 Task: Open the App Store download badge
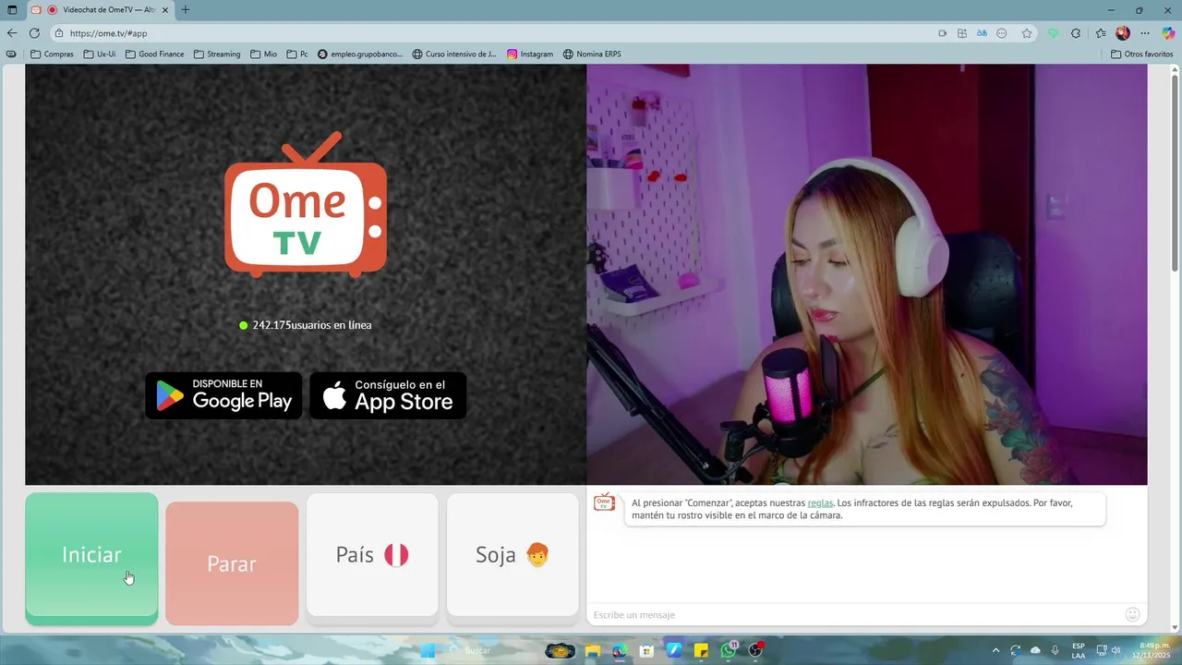click(x=388, y=395)
